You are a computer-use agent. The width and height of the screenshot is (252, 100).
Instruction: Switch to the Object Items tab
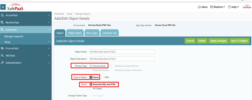[75, 33]
